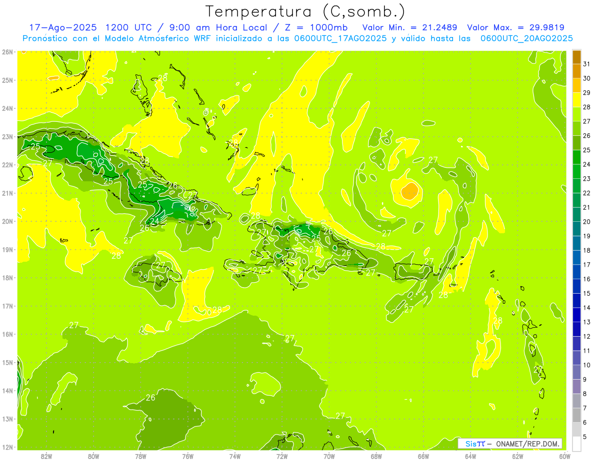Pick the orange swatch between 30 and 31
Image resolution: width=600 pixels, height=463 pixels.
tap(576, 71)
